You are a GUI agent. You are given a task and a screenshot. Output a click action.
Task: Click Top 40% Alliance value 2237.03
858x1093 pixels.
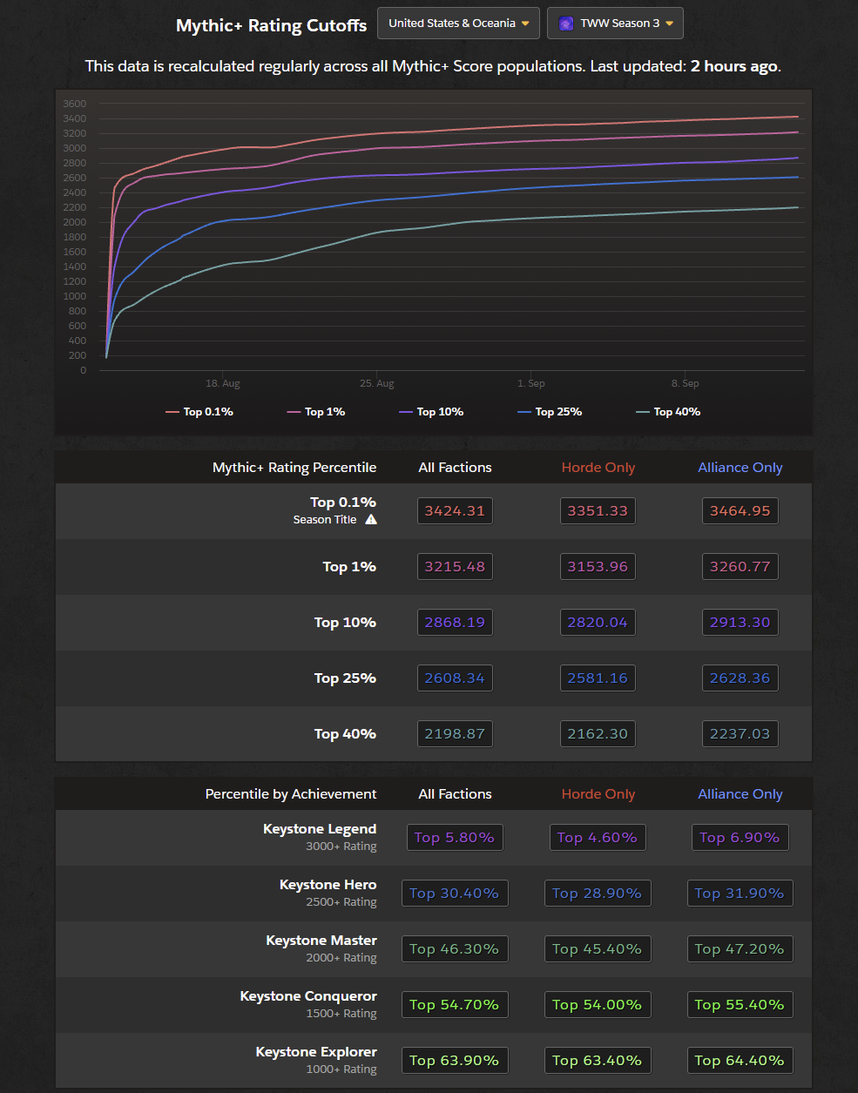[740, 734]
